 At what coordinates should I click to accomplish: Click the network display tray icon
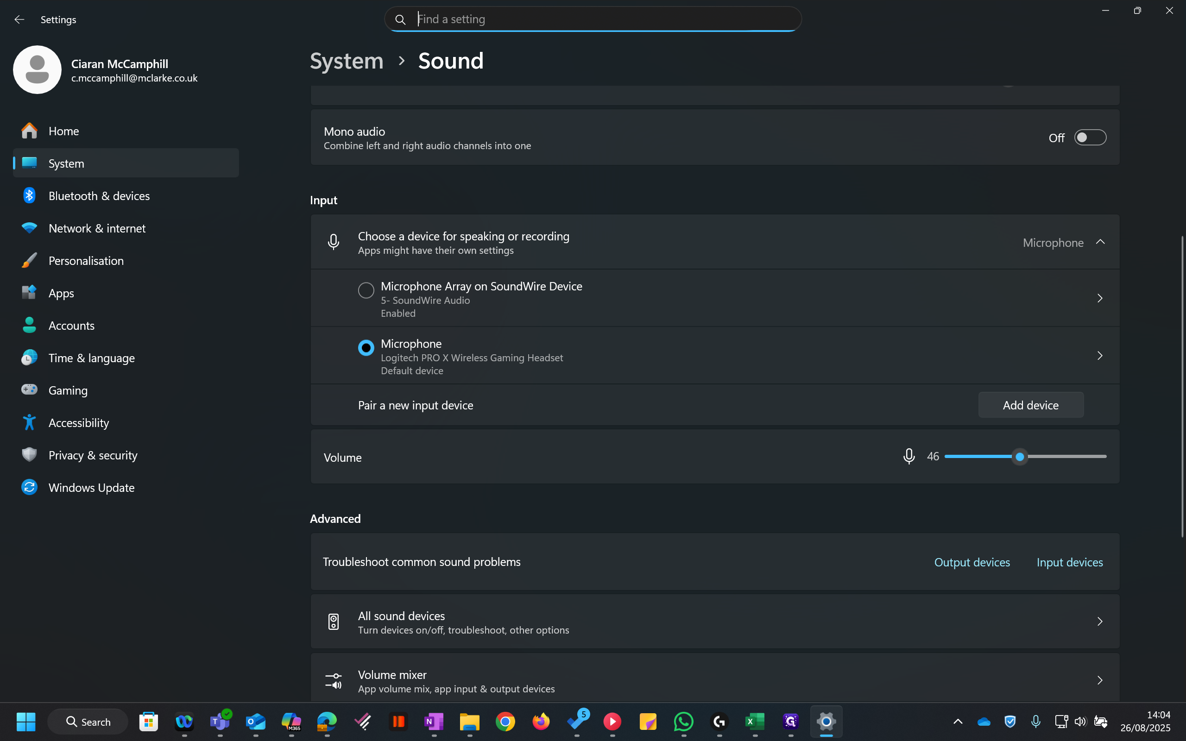1061,722
